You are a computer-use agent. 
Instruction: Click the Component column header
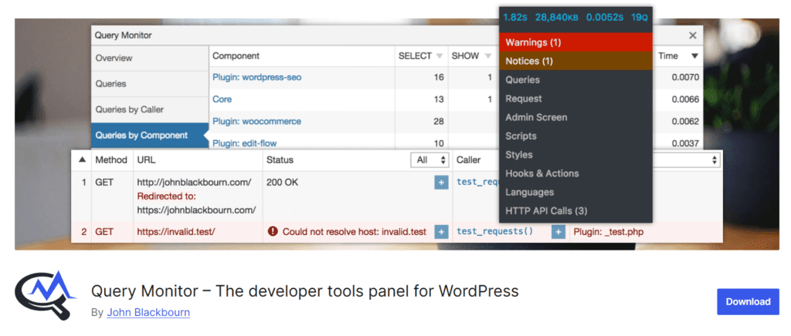coord(236,55)
